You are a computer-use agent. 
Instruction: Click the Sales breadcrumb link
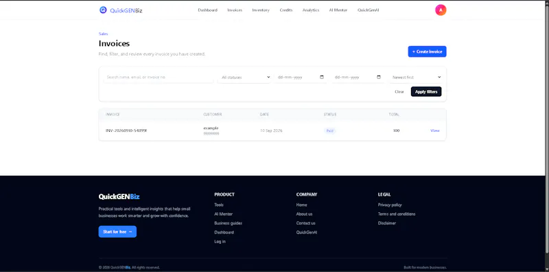pos(104,34)
